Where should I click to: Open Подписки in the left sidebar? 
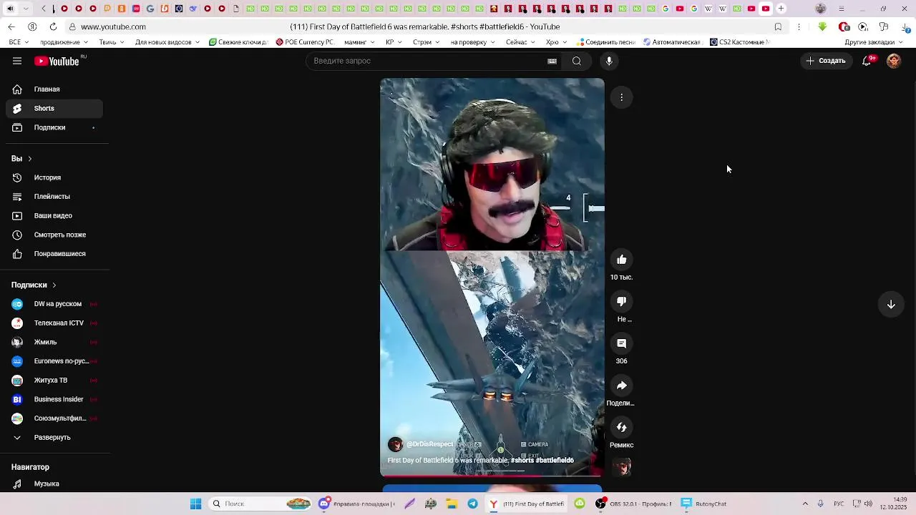pyautogui.click(x=54, y=127)
